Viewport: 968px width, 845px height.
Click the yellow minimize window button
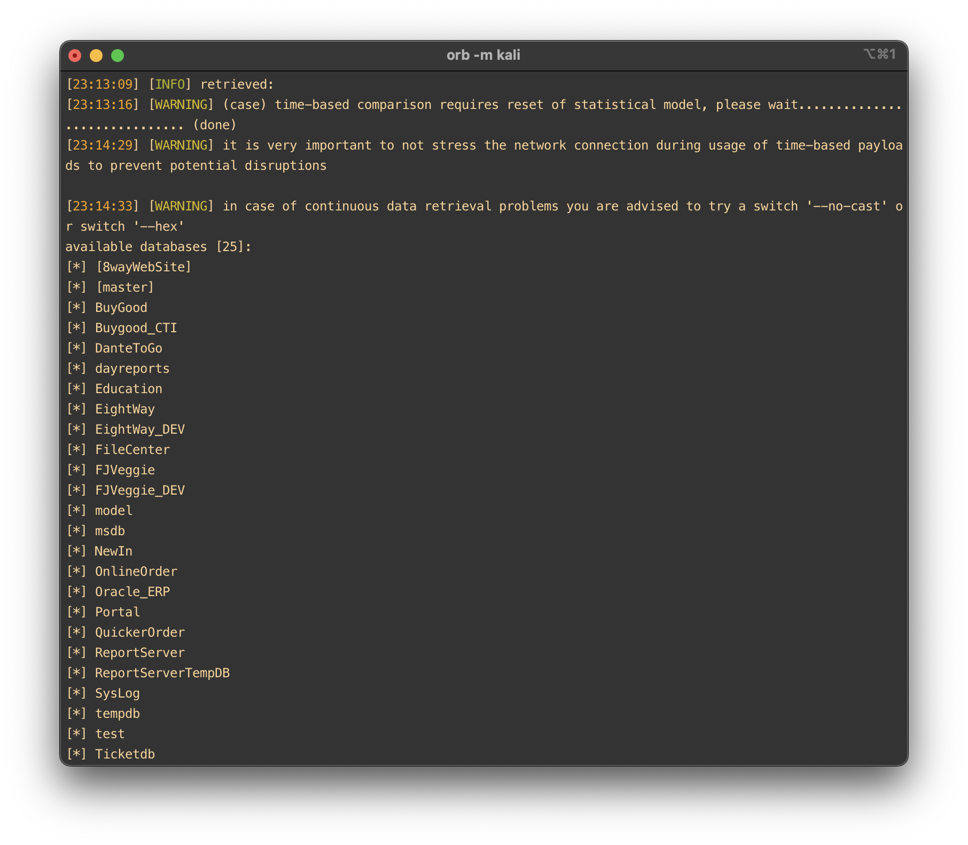pyautogui.click(x=96, y=56)
